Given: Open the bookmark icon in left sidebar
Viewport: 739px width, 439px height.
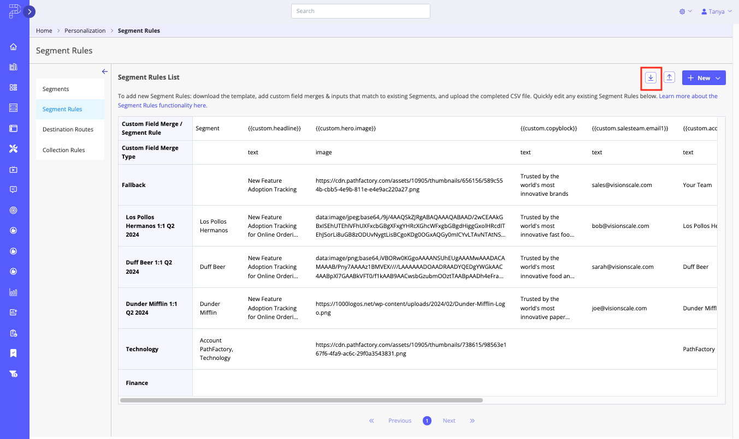Looking at the screenshot, I should click(14, 353).
